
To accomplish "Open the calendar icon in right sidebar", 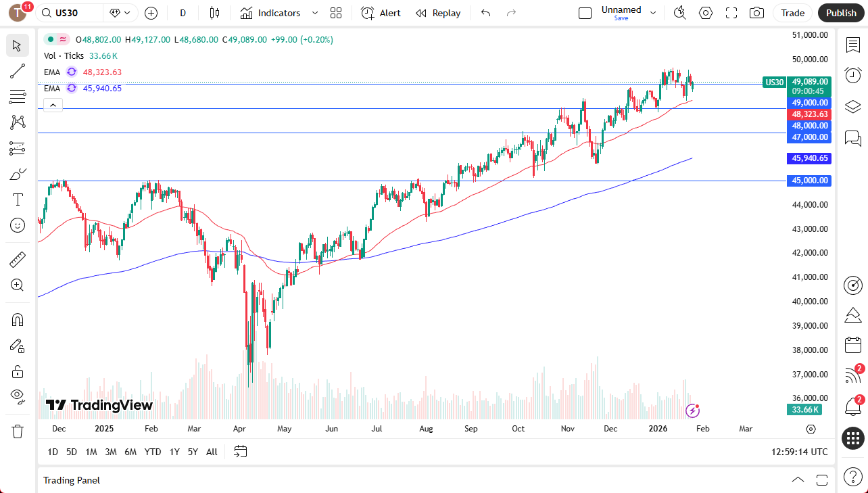I will pyautogui.click(x=853, y=344).
